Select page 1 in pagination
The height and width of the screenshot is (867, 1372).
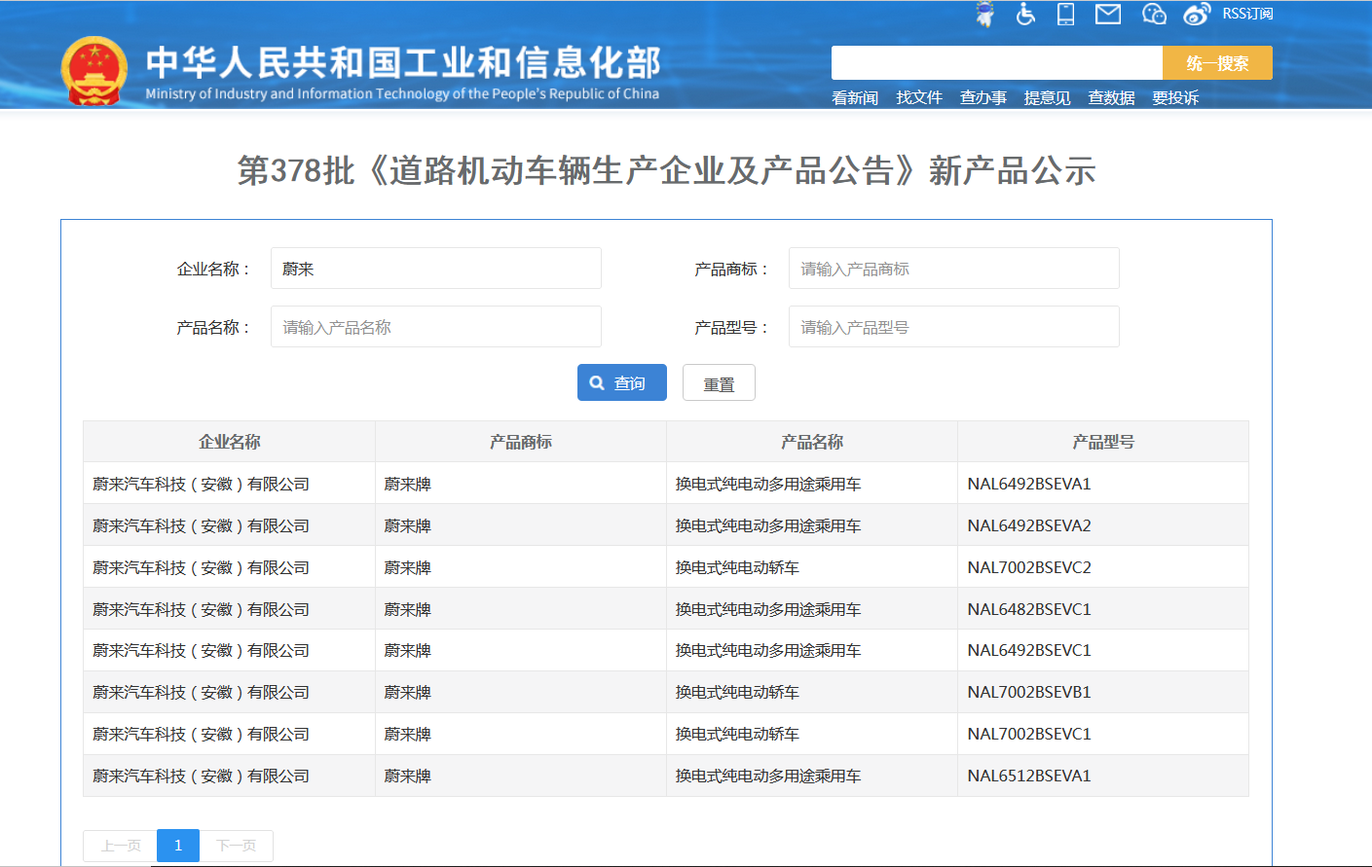pyautogui.click(x=178, y=846)
